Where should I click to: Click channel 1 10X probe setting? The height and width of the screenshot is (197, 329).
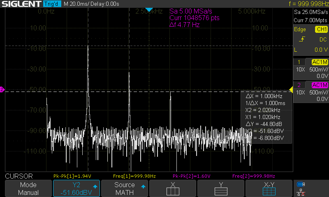point(300,69)
